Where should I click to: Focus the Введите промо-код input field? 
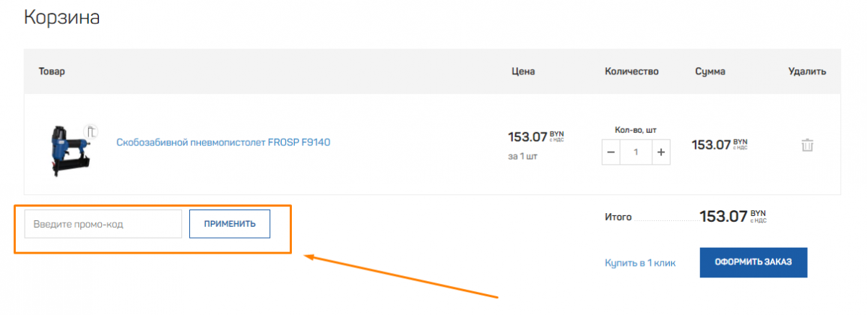tap(103, 224)
